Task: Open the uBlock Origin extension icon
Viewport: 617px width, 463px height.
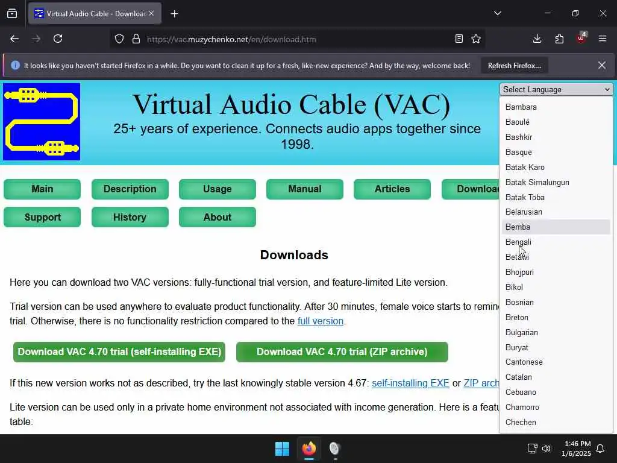Action: click(x=581, y=38)
